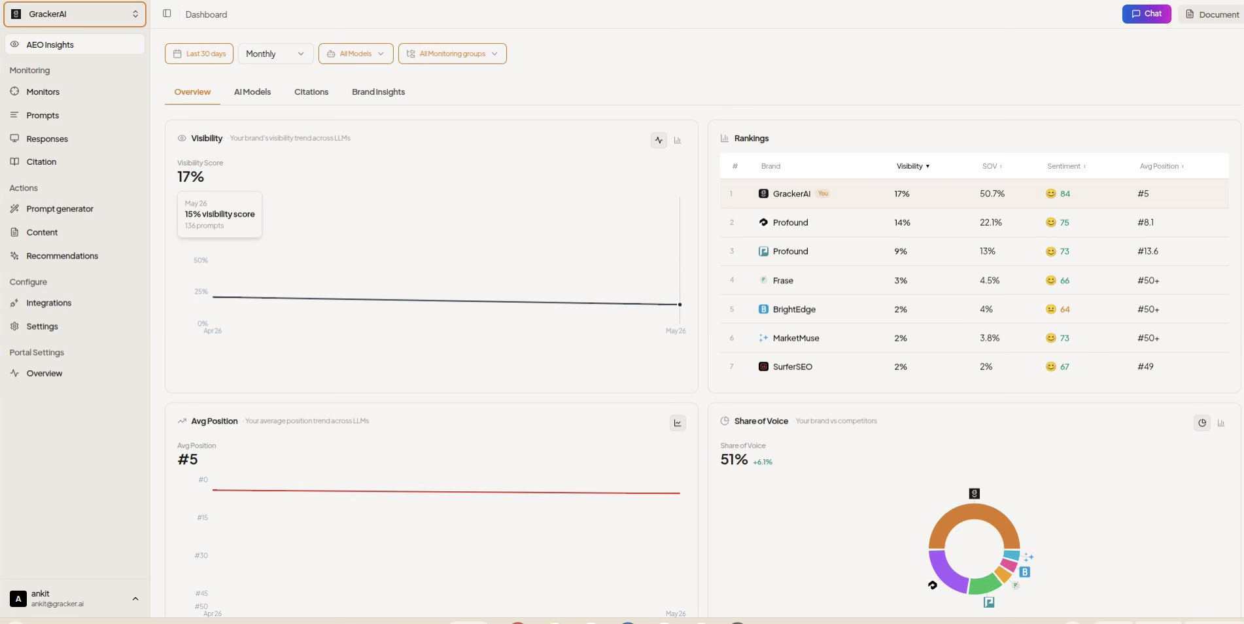The width and height of the screenshot is (1244, 624).
Task: Sort rankings by Visibility column
Action: pos(913,166)
